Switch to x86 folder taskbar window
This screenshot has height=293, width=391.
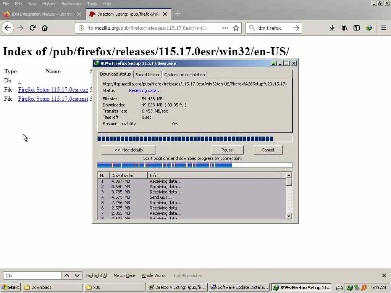click(x=115, y=288)
